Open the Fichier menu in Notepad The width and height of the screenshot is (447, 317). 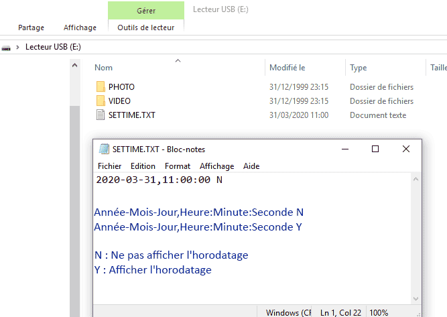click(110, 166)
